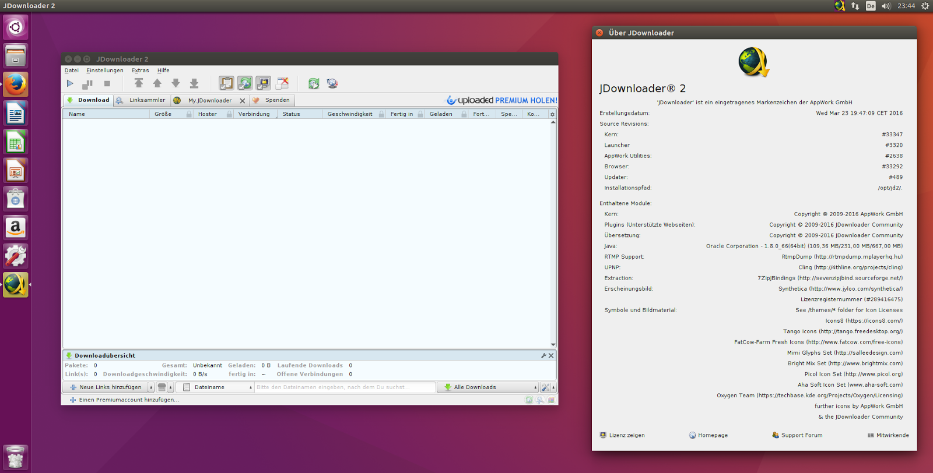Click the lock icon on Geschwindigkeit column

point(381,114)
